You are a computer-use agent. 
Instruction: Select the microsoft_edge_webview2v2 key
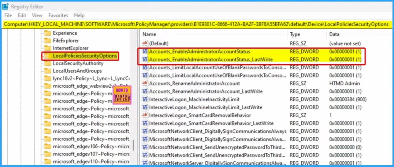91,86
